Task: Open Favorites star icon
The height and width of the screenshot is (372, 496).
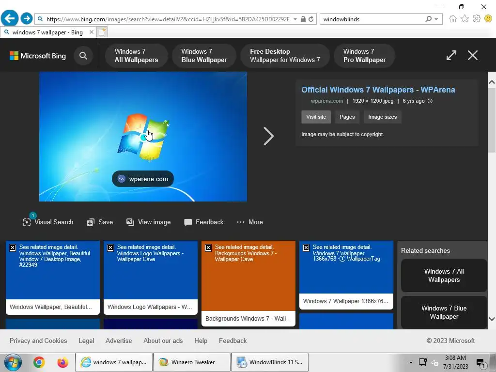Action: (x=465, y=19)
